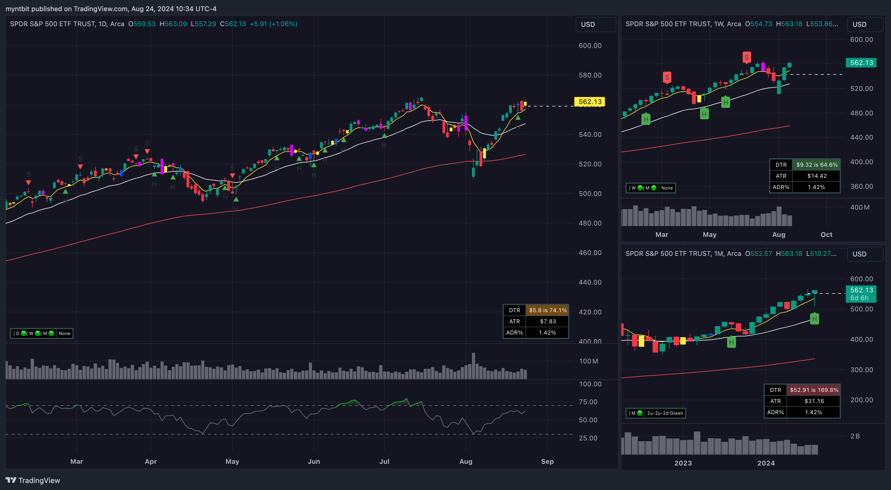Click the weekly ATR value $14.42
Viewport: 891px width, 490px height.
tap(817, 176)
